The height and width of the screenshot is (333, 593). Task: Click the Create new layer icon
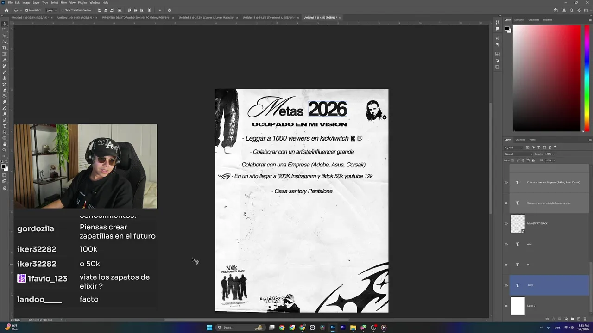pyautogui.click(x=579, y=319)
